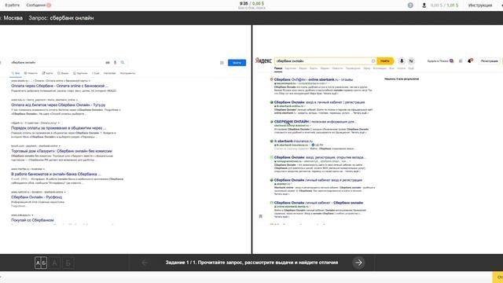Open result 'Оплата ж/д билетов через Сбербанк Онлайн'

click(58, 105)
